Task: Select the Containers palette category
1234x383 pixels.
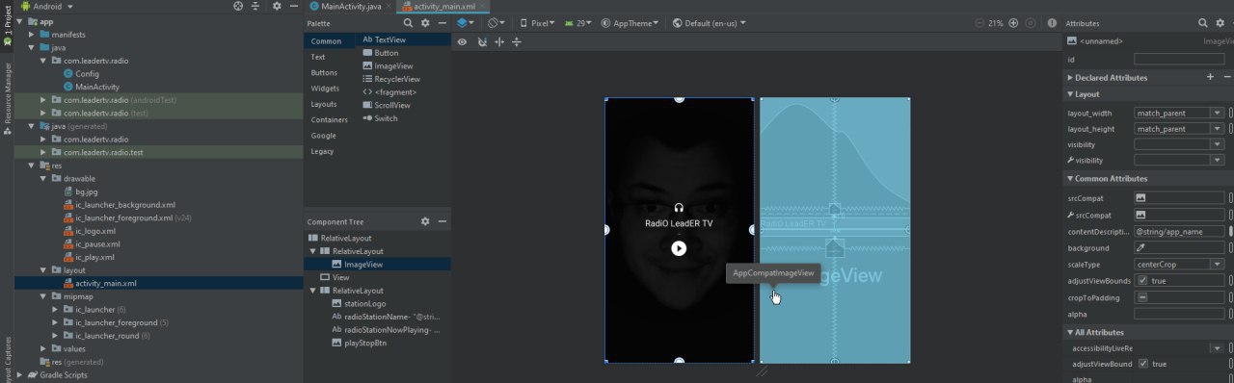Action: click(330, 119)
